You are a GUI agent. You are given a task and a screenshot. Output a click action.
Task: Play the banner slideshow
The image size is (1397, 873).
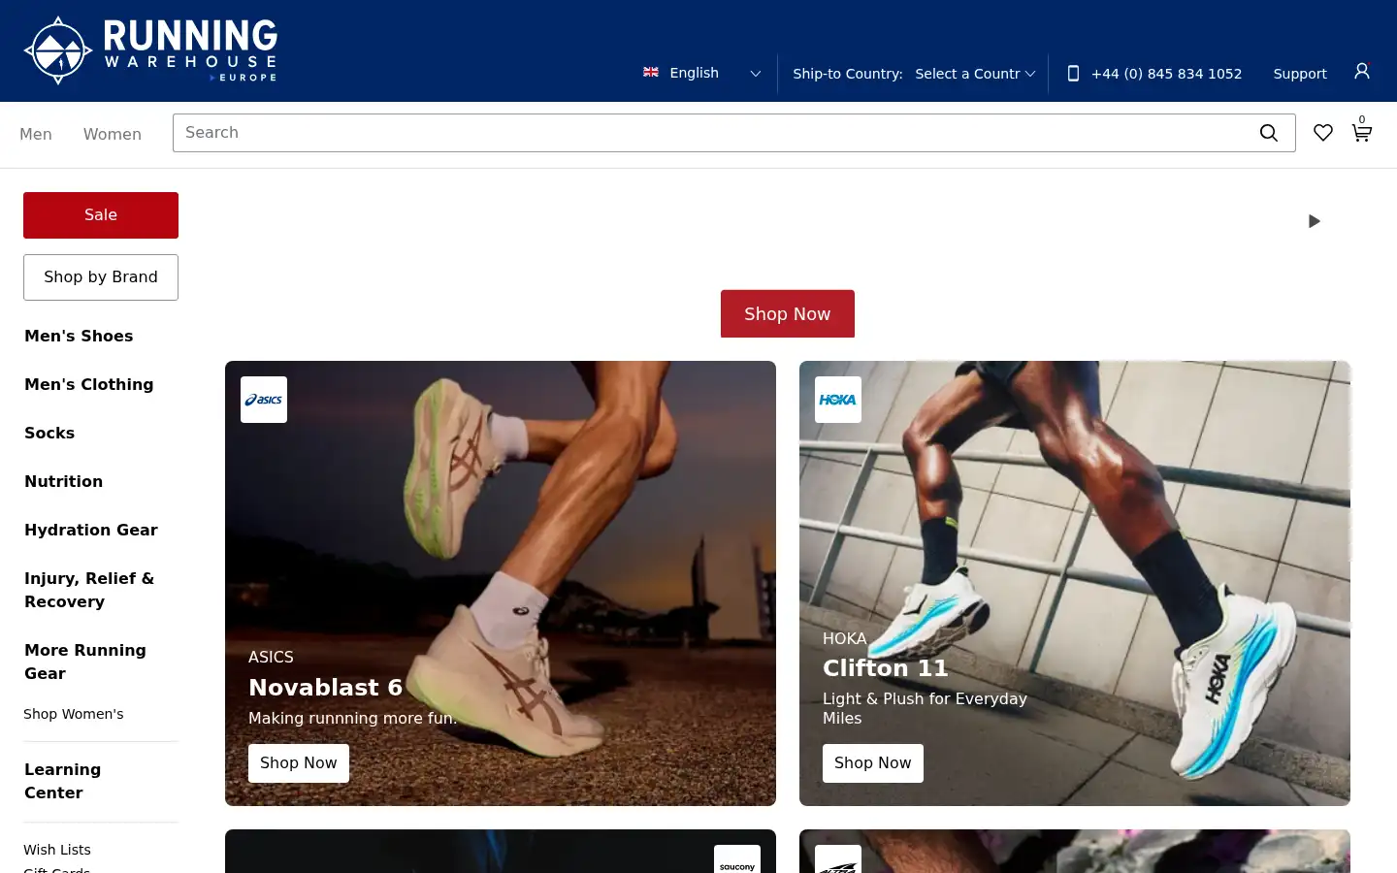point(1315,221)
